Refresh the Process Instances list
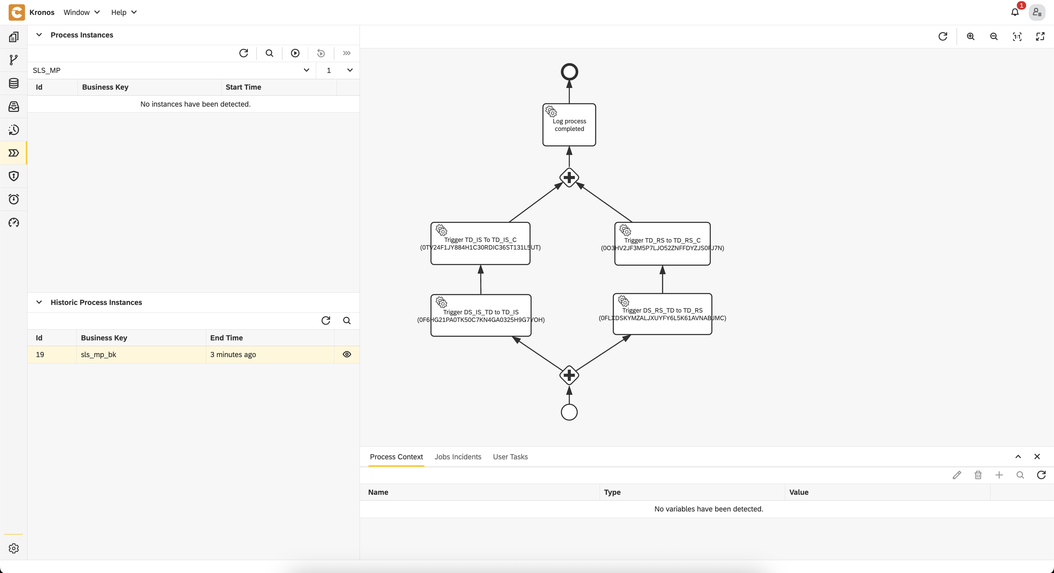Image resolution: width=1054 pixels, height=573 pixels. 244,53
